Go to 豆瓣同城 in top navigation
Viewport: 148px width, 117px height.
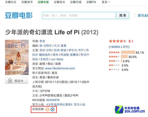(76, 2)
